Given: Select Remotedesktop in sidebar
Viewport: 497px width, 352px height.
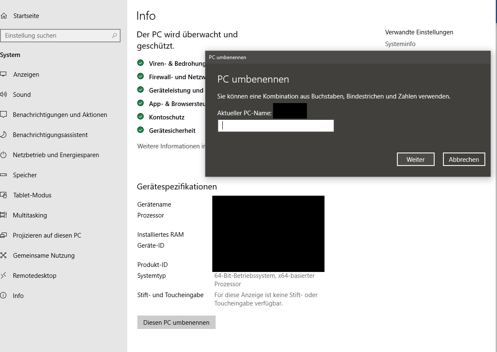Looking at the screenshot, I should coord(35,276).
